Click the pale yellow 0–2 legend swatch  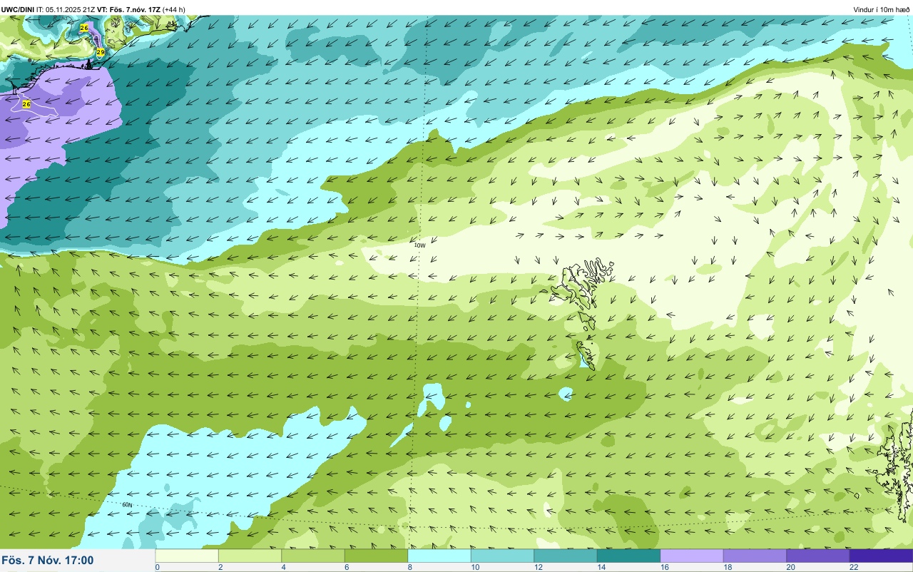(x=187, y=556)
